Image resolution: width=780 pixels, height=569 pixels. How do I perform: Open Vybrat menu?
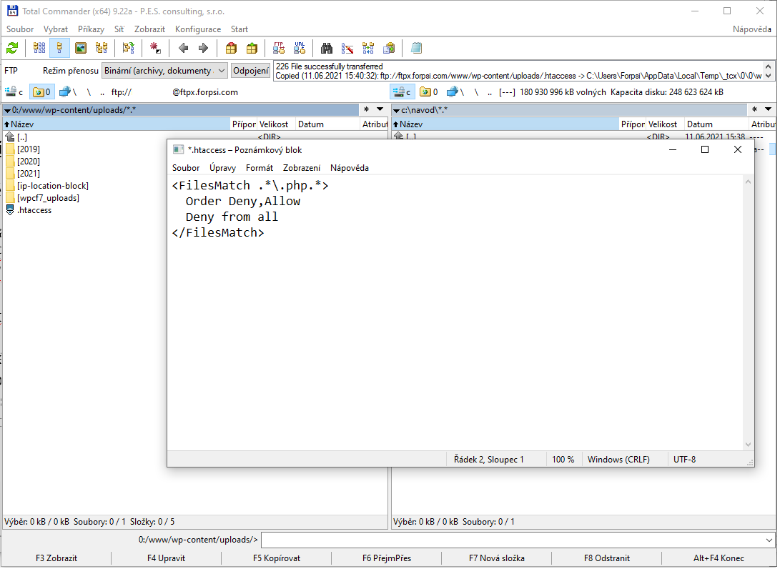click(55, 29)
